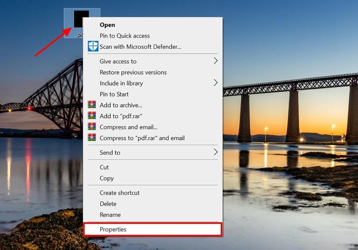Screen dimensions: 358x250
Task: Cut the selected file
Action: tap(104, 167)
